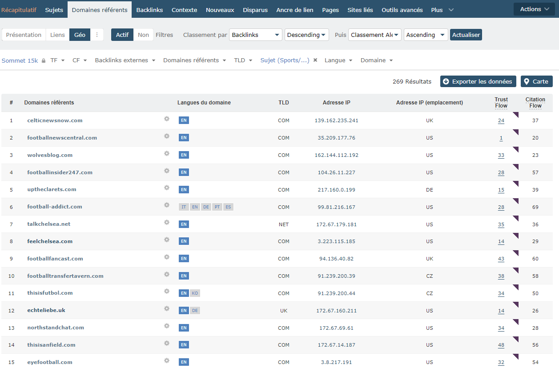
Task: Select the Géo view
Action: click(80, 35)
